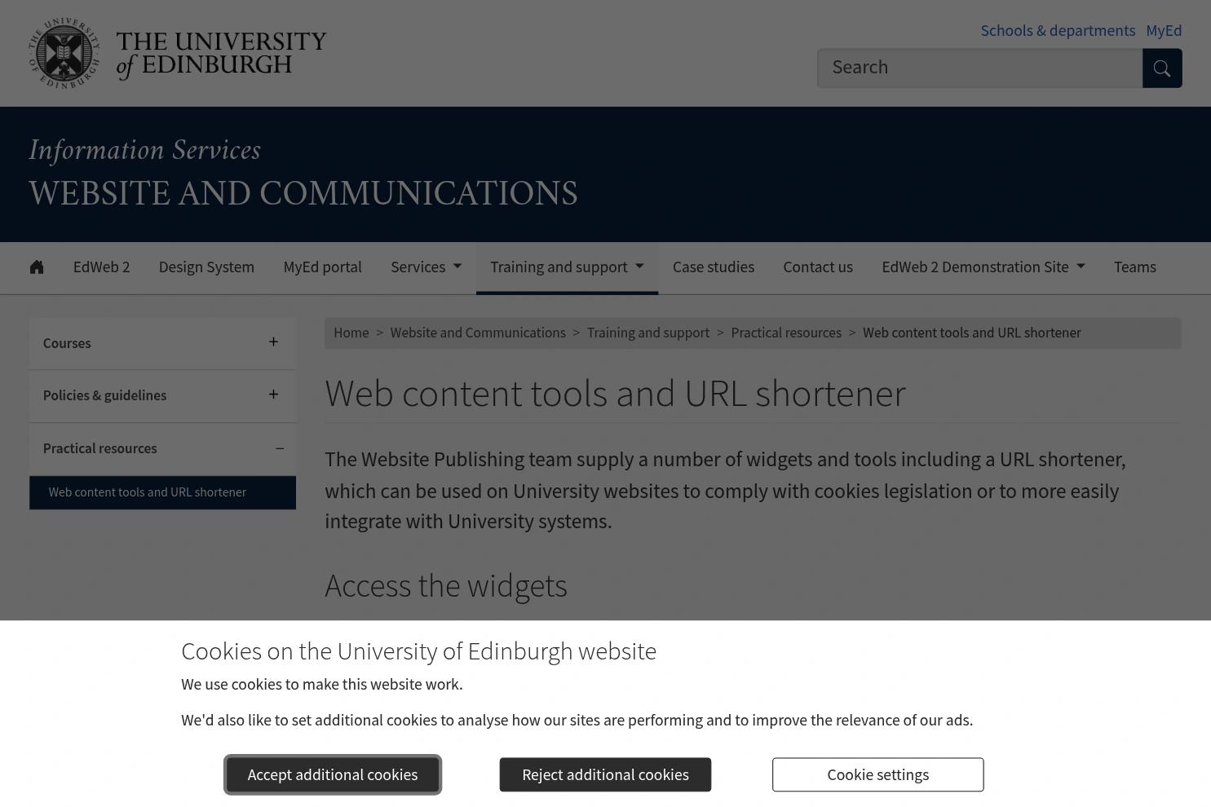Open Schools & departments link

coord(1058,31)
